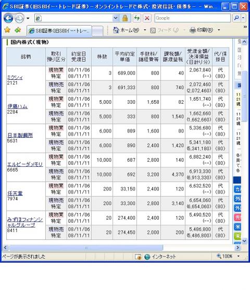The width and height of the screenshot is (250, 290).
Task: Open the recent pages dropdown beside Forward
Action: pyautogui.click(x=28, y=18)
